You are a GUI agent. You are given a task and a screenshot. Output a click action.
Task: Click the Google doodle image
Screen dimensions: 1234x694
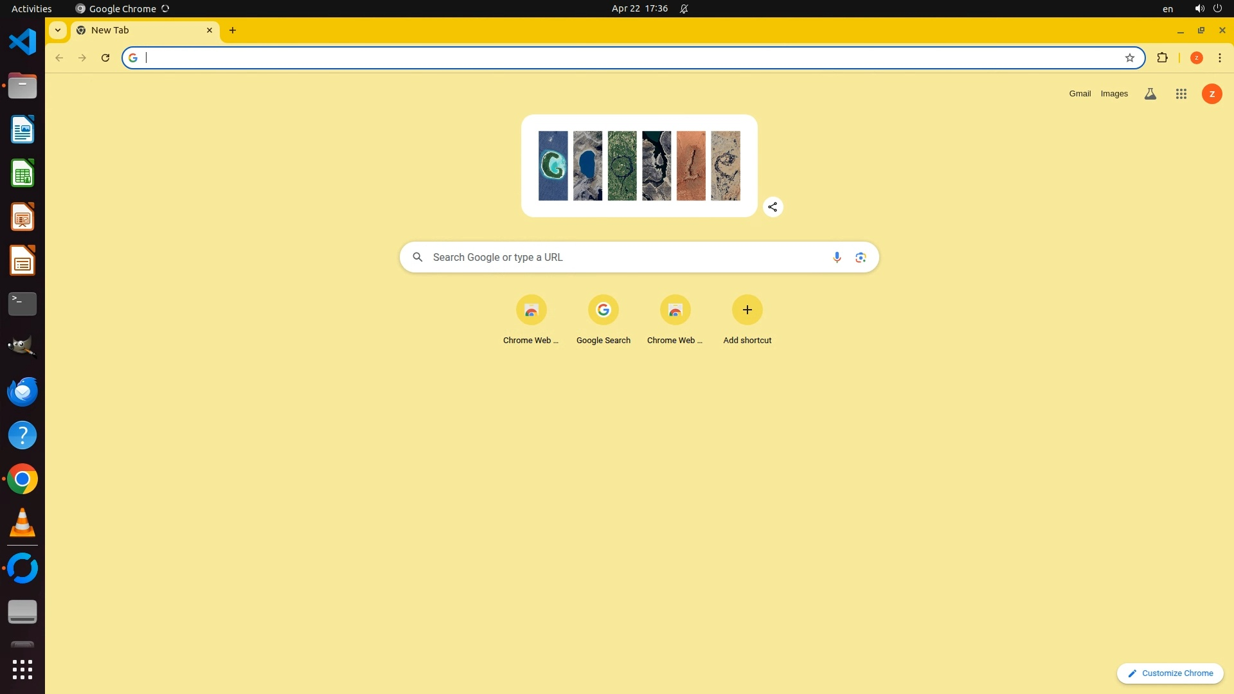pos(639,166)
